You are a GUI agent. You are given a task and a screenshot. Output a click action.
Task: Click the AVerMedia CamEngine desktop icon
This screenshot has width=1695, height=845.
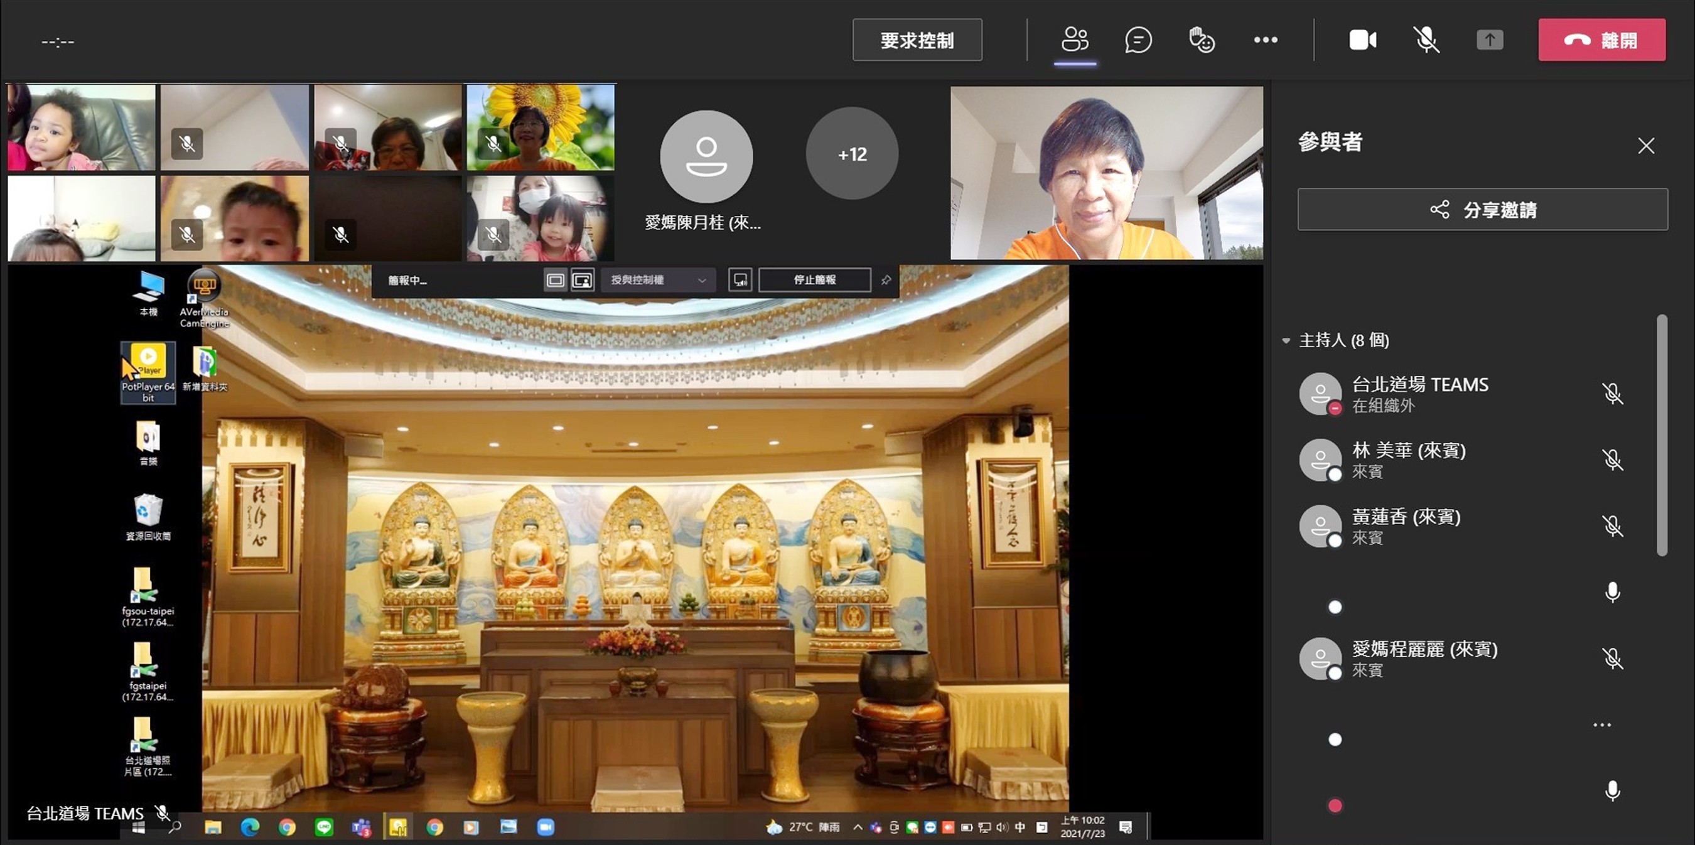pos(204,299)
